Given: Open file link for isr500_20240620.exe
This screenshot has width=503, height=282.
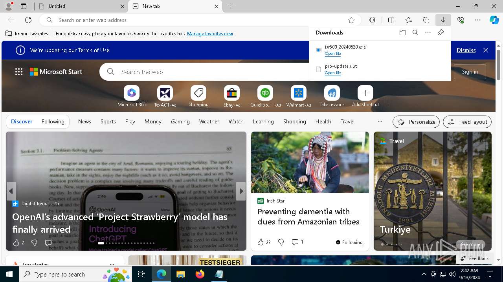Looking at the screenshot, I should (333, 54).
